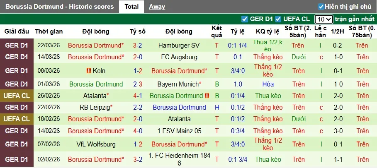Image resolution: width=377 pixels, height=168 pixels.
Task: Click red card icon after Borussia Dortmund, Atalanta row
Action: pyautogui.click(x=207, y=96)
